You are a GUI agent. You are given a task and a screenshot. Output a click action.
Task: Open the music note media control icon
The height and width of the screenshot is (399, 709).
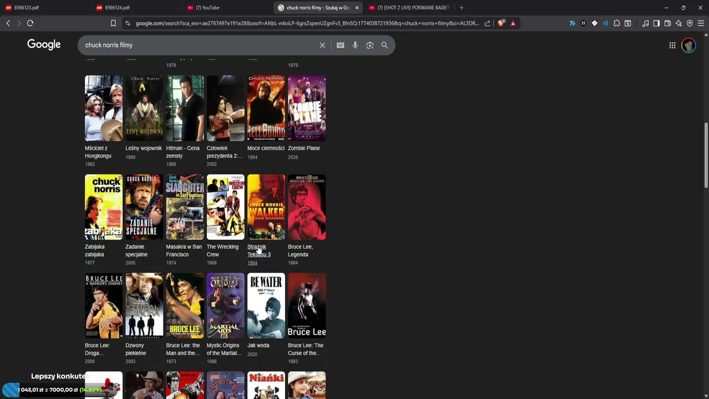click(645, 23)
